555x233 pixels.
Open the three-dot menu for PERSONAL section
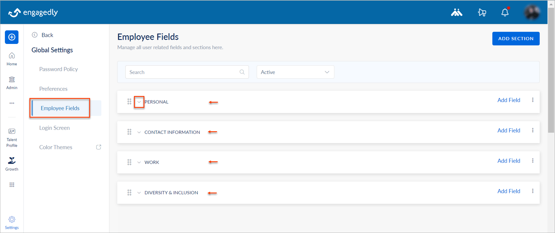click(533, 100)
